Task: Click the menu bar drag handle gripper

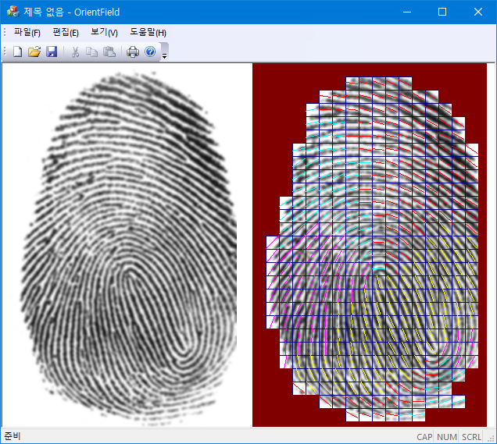Action: 5,32
